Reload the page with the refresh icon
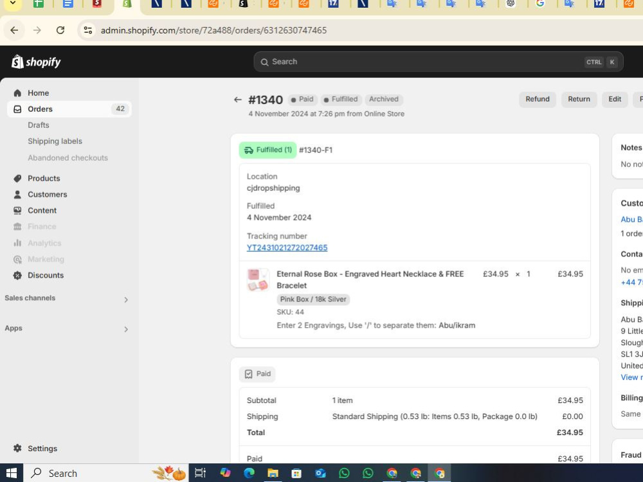This screenshot has height=482, width=643. pyautogui.click(x=60, y=30)
